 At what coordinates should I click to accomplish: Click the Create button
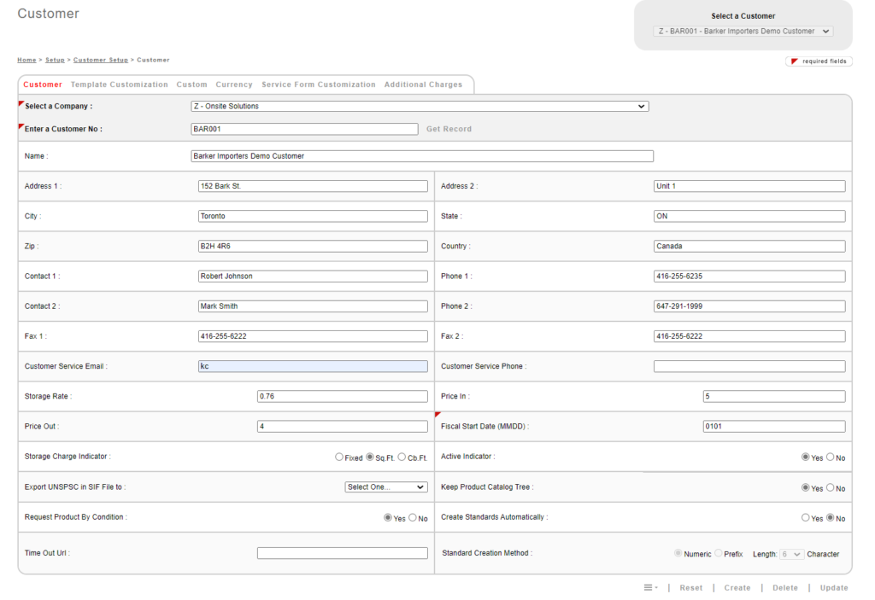coord(737,588)
